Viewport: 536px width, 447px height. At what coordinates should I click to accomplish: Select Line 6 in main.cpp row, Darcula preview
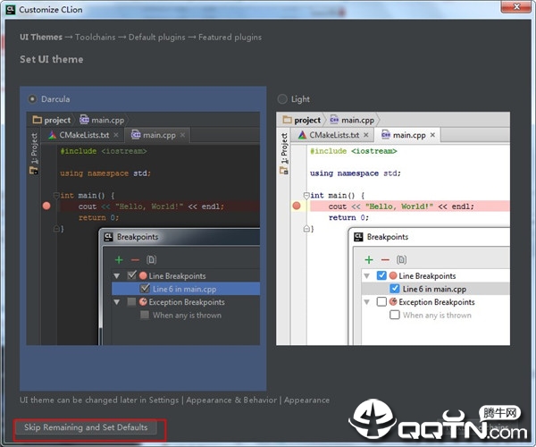(186, 289)
